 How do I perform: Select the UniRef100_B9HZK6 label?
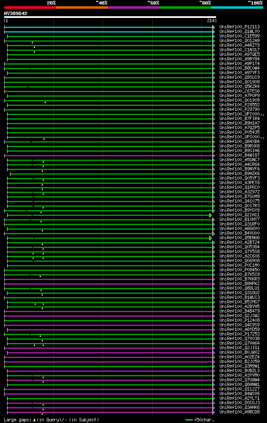pyautogui.click(x=239, y=174)
